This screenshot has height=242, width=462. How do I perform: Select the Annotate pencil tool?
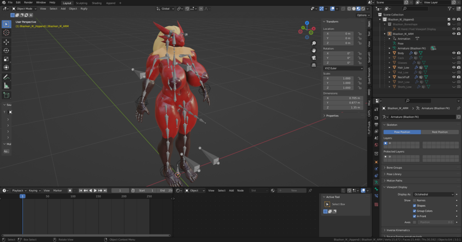pos(6,77)
